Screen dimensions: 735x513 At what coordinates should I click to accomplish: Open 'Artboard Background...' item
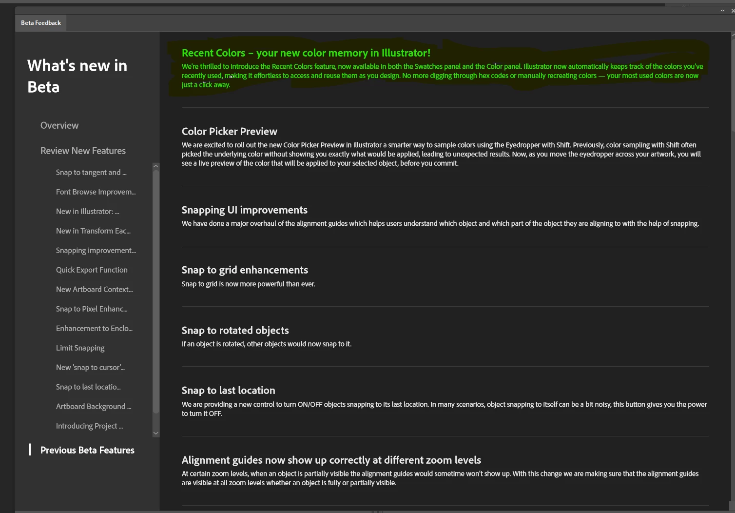(94, 406)
